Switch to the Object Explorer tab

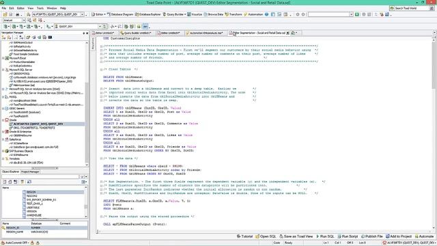tap(11, 172)
